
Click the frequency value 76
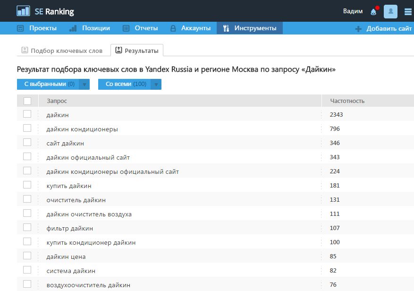tap(333, 285)
